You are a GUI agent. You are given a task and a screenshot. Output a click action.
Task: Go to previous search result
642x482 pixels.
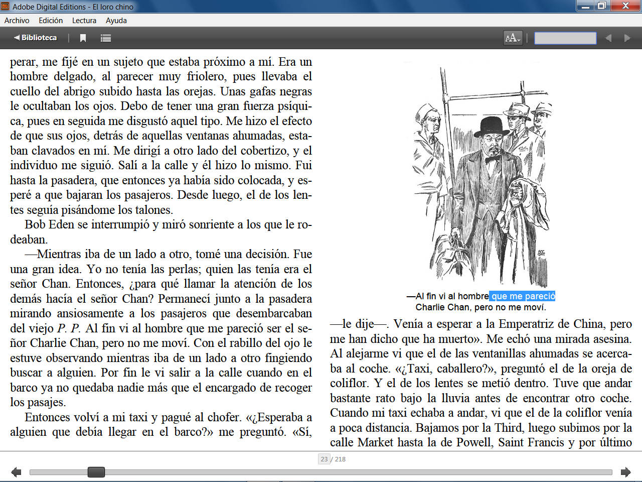point(608,38)
